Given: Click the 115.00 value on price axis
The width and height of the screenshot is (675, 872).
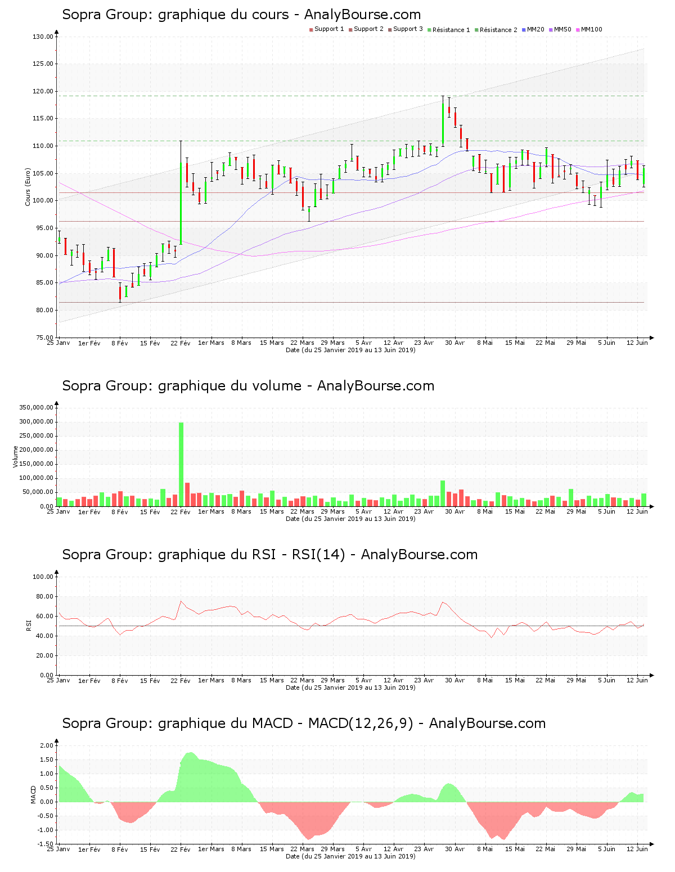Looking at the screenshot, I should point(43,119).
